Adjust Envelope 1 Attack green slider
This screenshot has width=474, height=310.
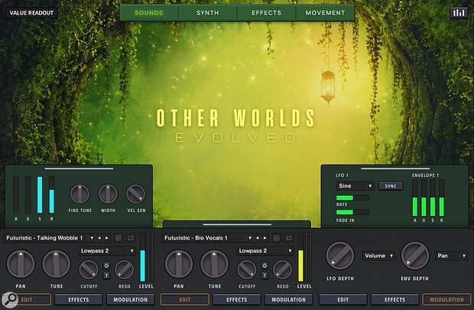coord(414,197)
